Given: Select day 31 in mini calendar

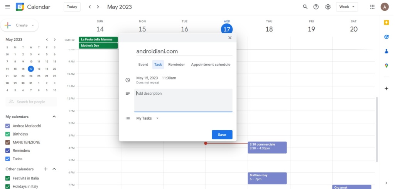Looking at the screenshot, I should click(x=31, y=83).
